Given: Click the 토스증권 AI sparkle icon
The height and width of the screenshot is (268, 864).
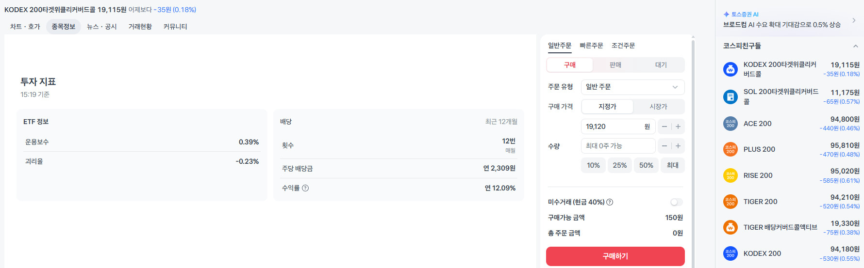Looking at the screenshot, I should [726, 15].
